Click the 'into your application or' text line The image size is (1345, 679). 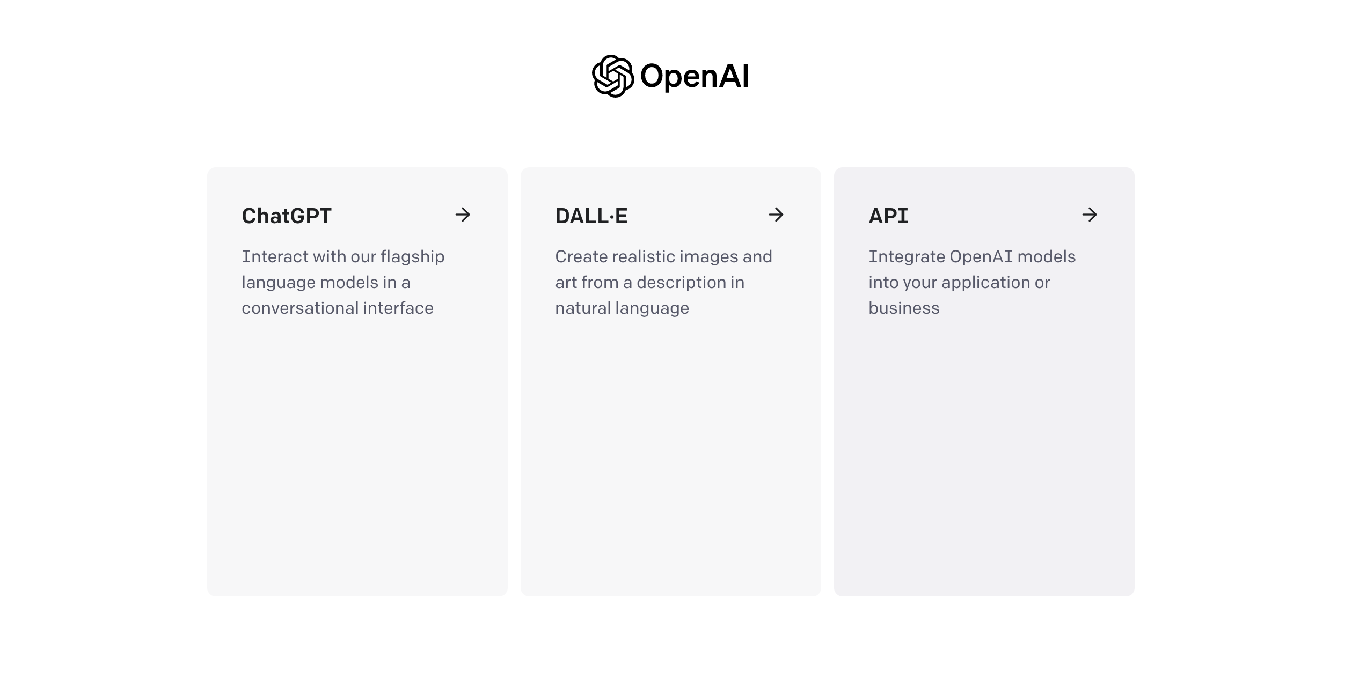pos(959,283)
